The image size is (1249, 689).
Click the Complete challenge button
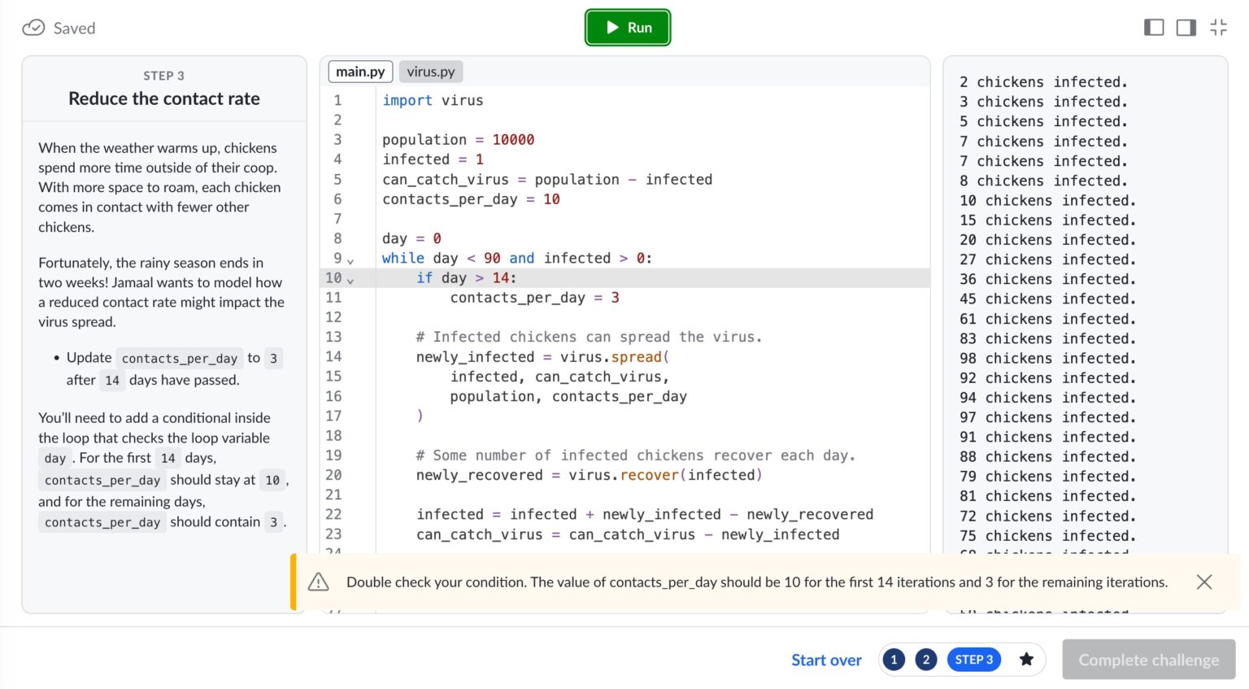coord(1148,660)
